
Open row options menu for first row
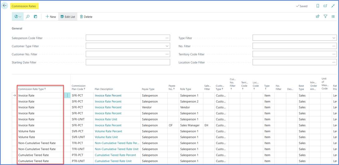pos(67,95)
